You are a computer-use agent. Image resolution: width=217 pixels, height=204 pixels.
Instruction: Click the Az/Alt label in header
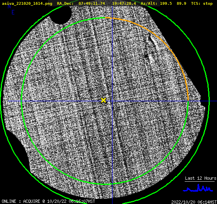coord(149,3)
